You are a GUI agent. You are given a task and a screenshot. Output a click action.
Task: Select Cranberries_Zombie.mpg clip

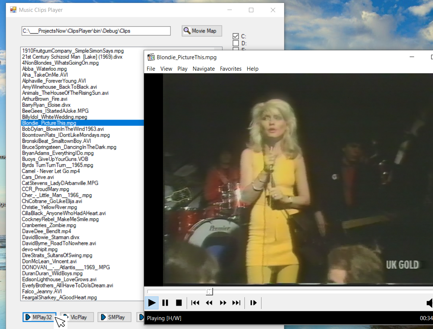49,225
